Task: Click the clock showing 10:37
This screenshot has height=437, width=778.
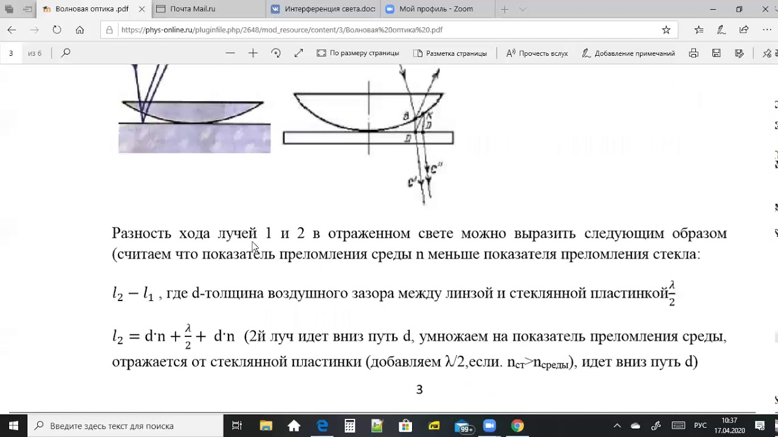Action: point(729,425)
